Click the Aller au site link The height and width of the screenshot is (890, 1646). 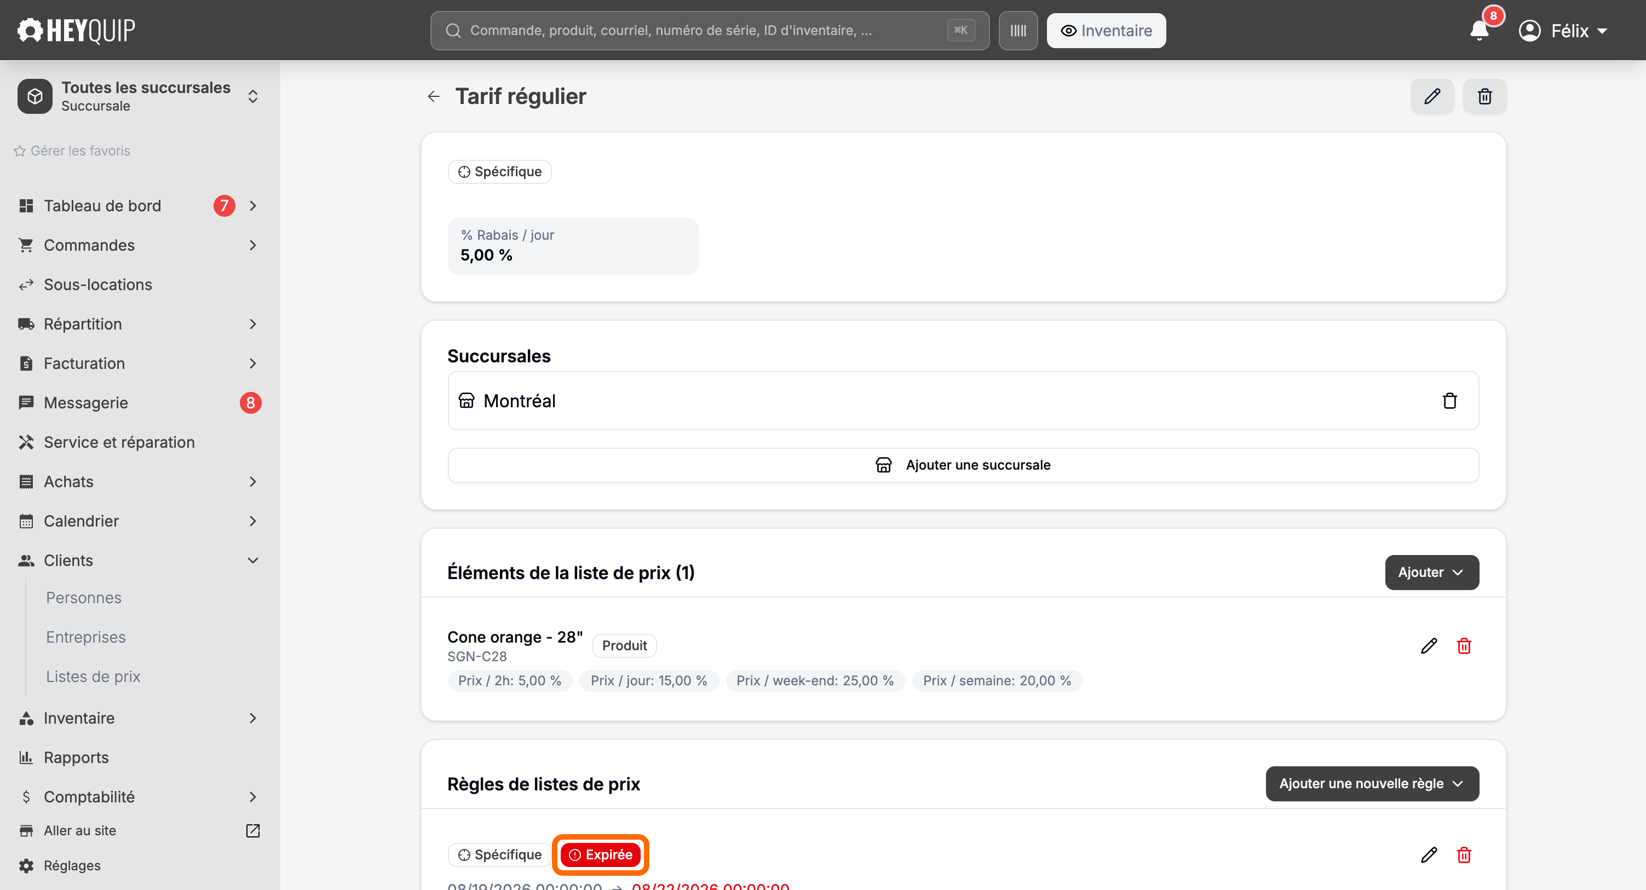tap(80, 830)
